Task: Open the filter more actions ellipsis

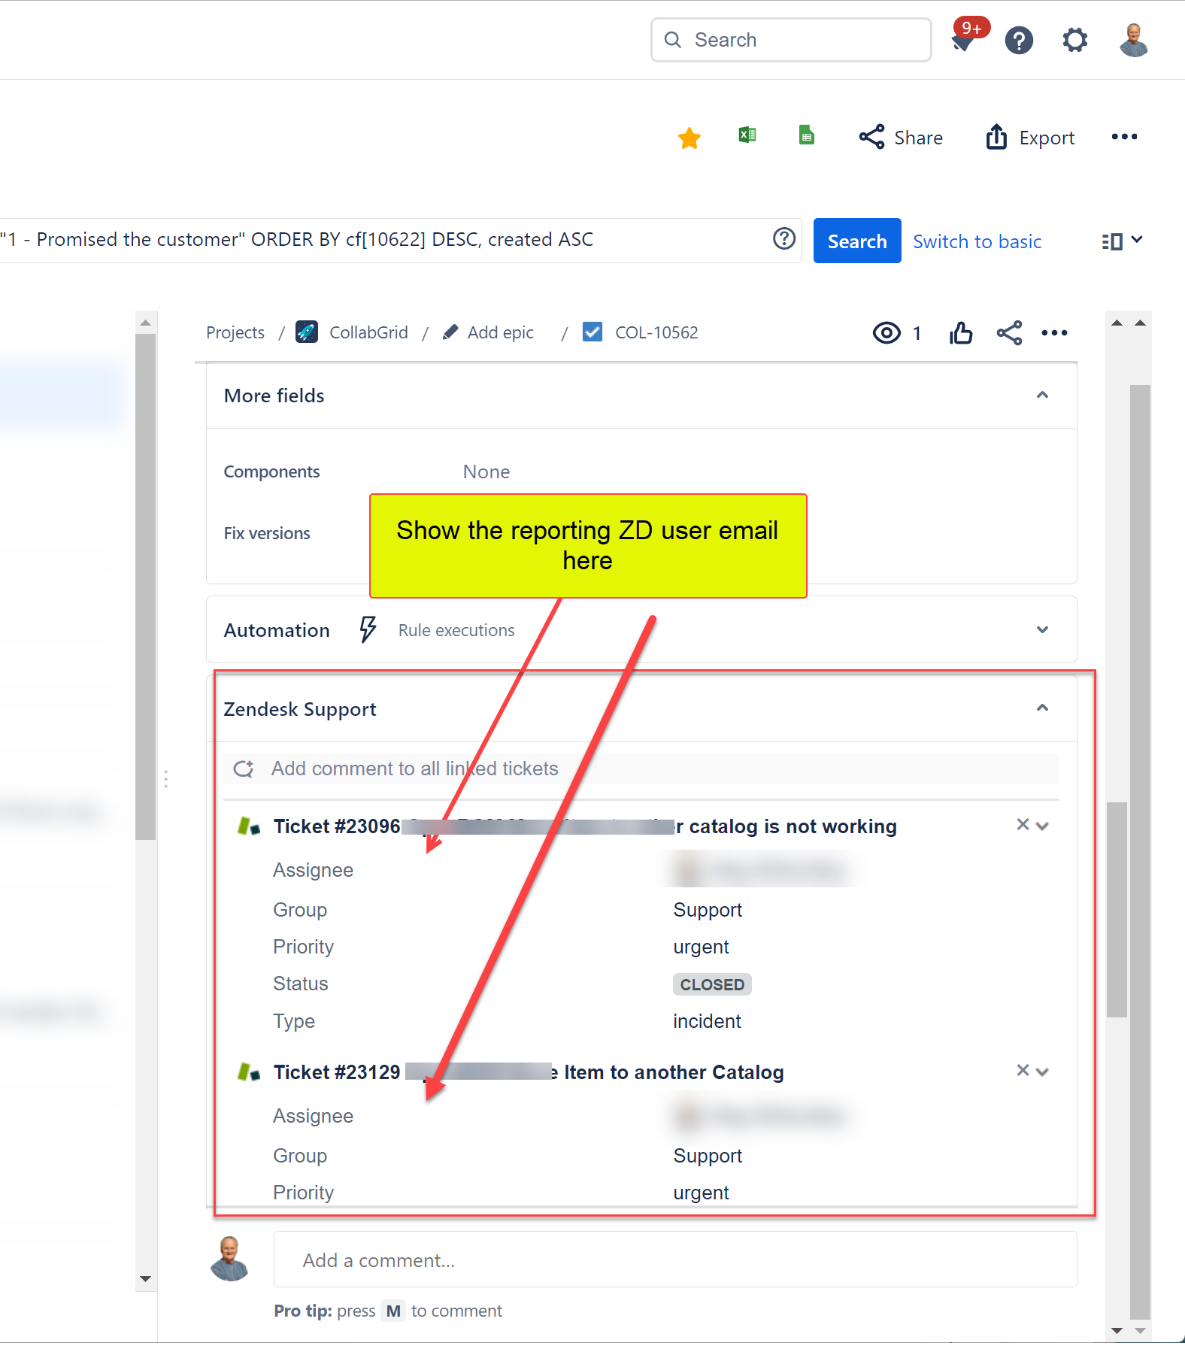Action: pyautogui.click(x=1124, y=137)
